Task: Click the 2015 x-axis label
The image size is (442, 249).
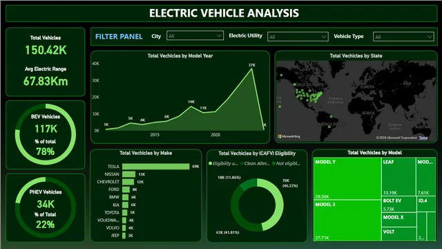Action: coord(155,135)
